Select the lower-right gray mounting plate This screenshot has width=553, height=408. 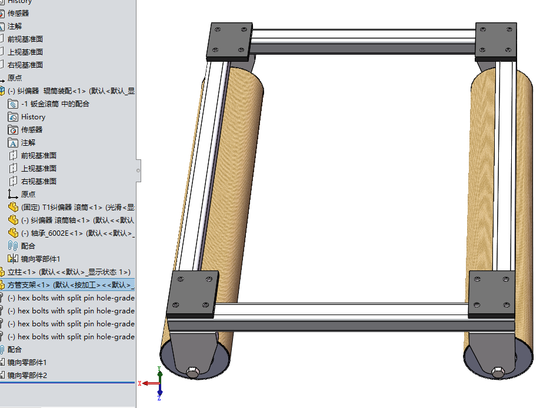491,294
